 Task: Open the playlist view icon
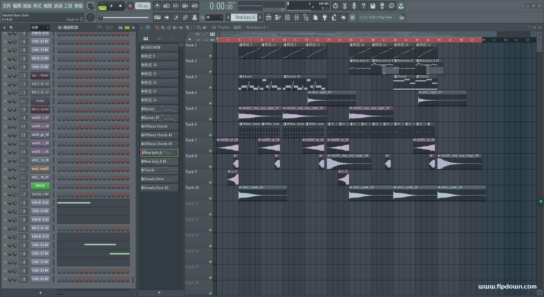click(x=269, y=18)
